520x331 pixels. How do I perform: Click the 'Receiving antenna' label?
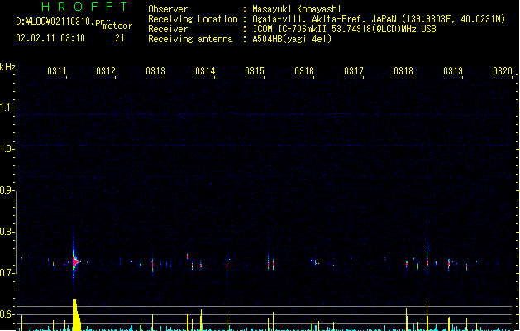190,39
